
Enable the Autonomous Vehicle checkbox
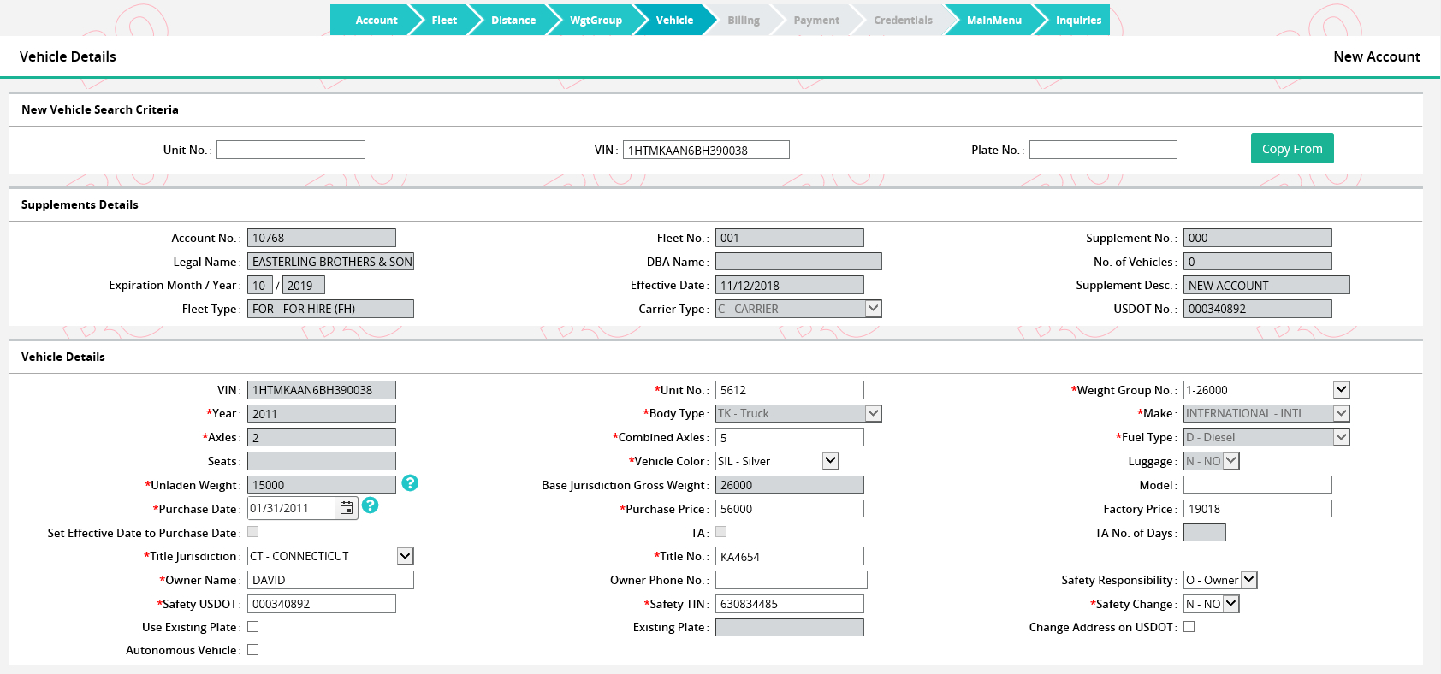(253, 650)
